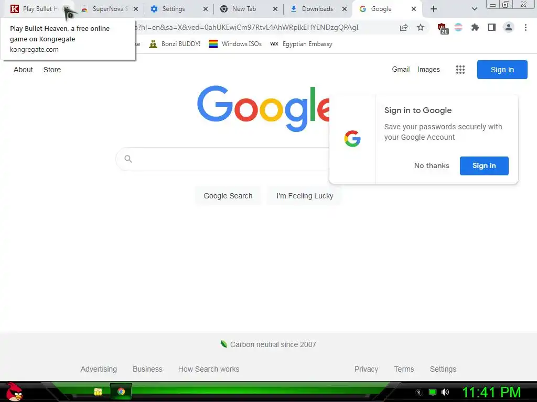Click the green network tray icon
The image size is (537, 402).
click(x=433, y=392)
